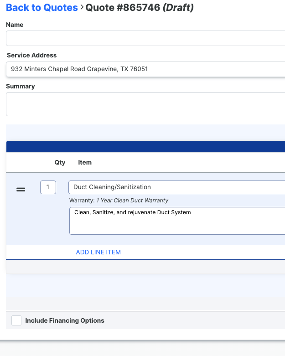Click the Include Financing Options label
The height and width of the screenshot is (356, 285).
coord(65,320)
